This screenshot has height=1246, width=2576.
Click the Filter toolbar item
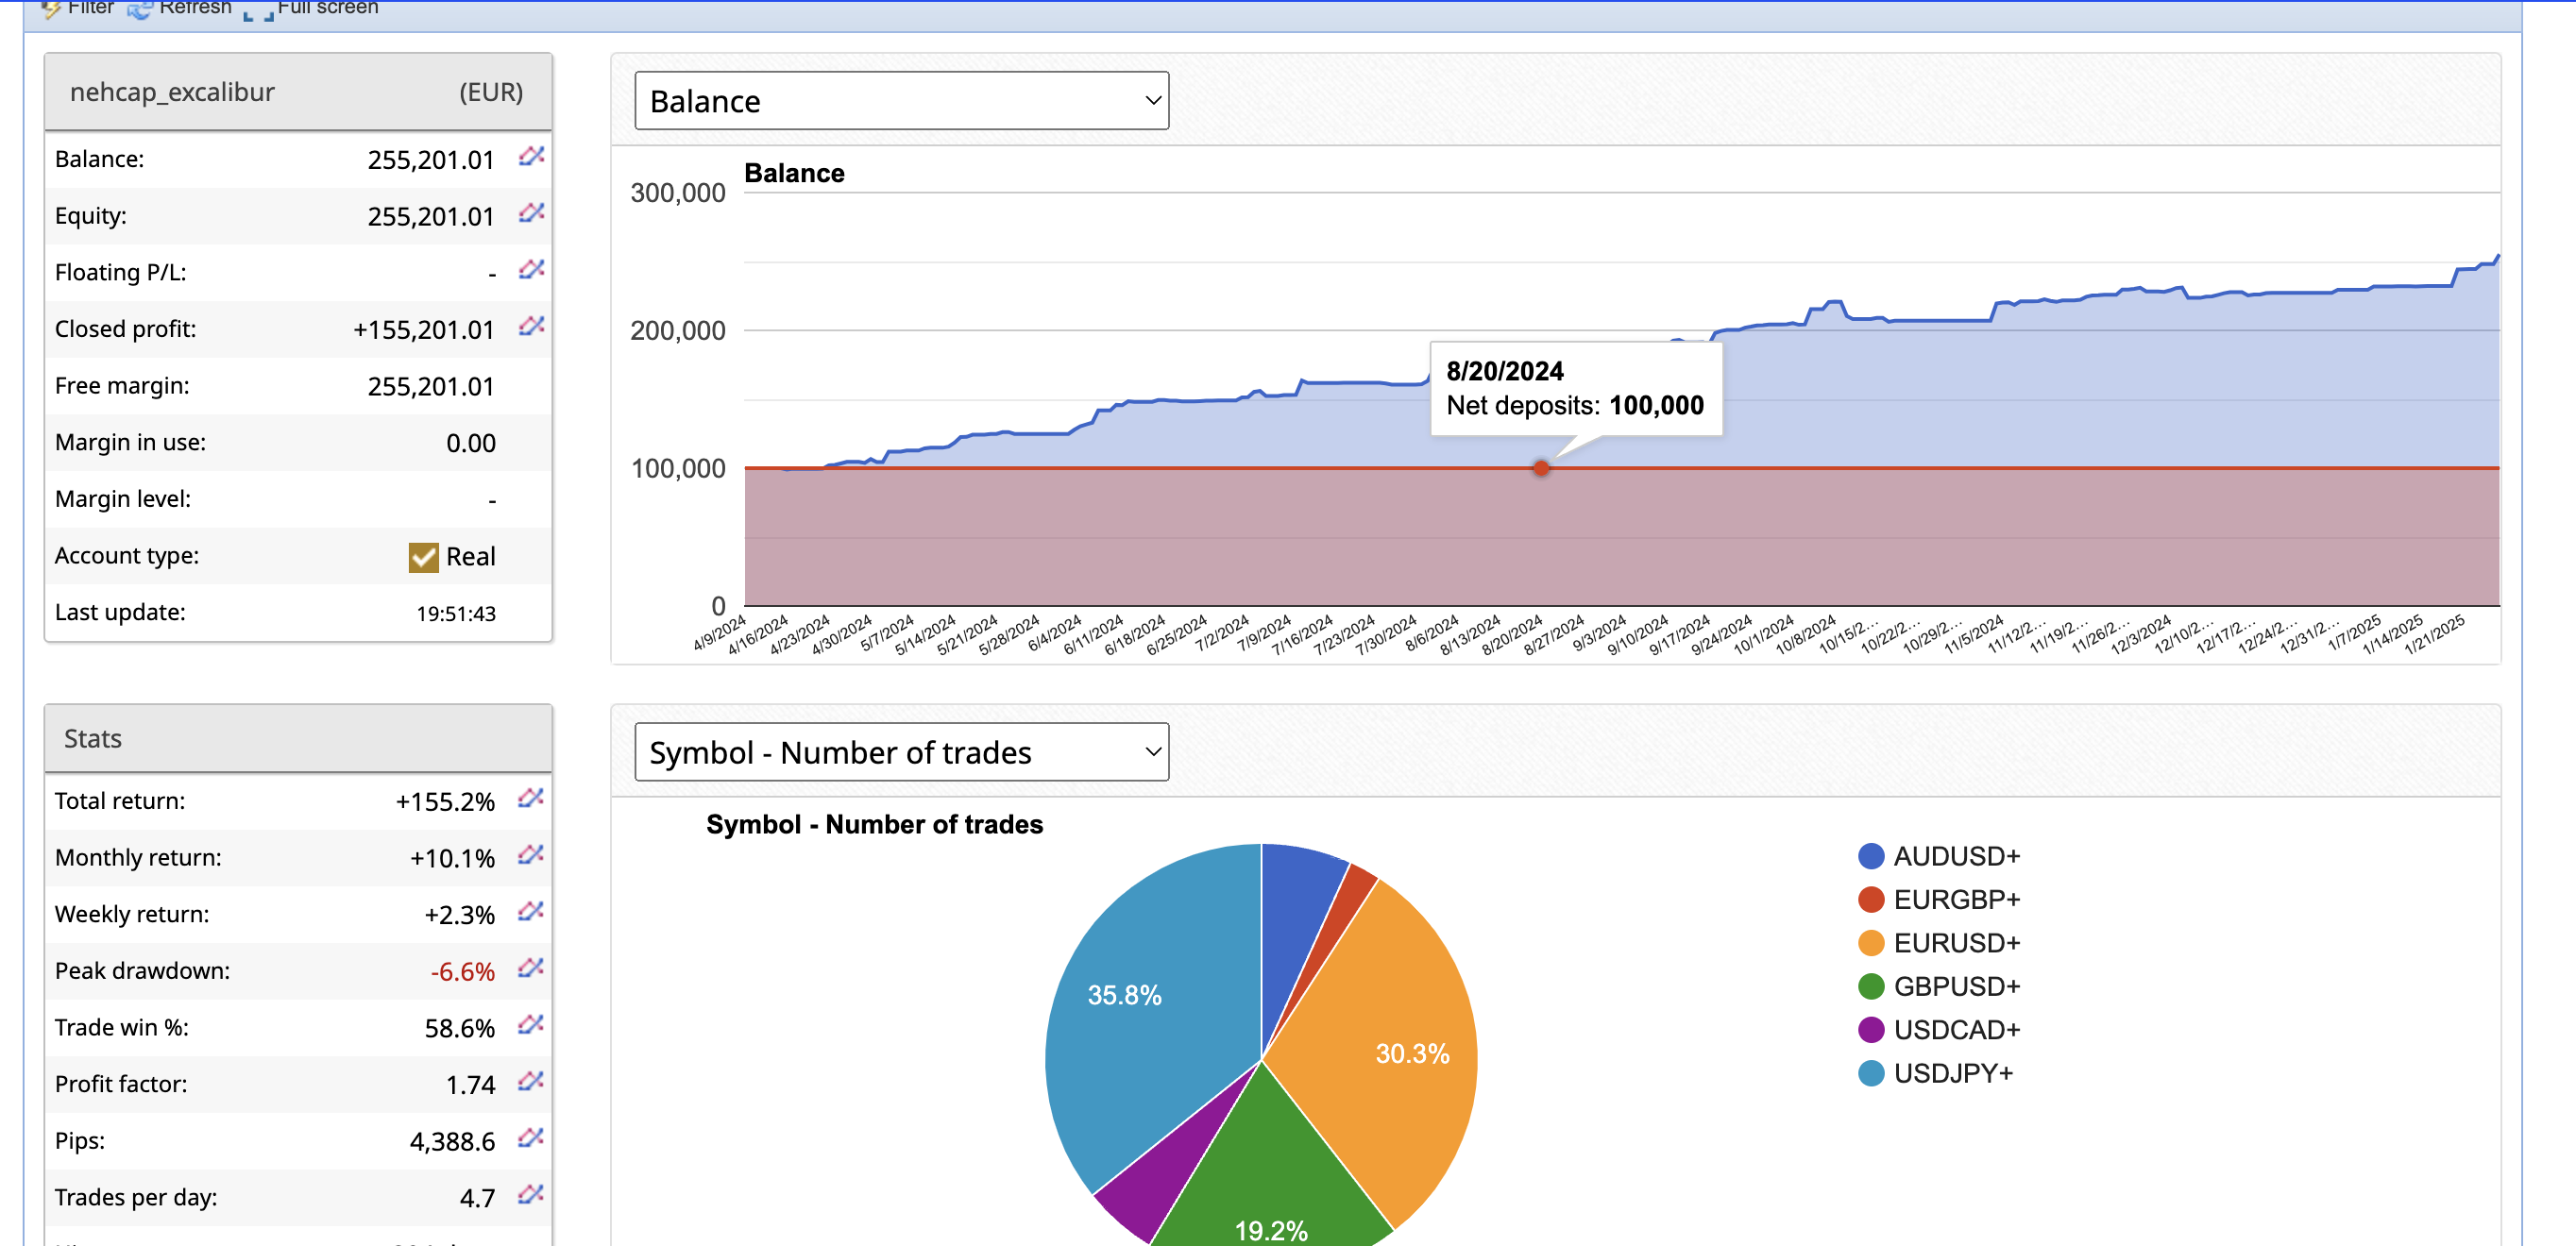(x=78, y=8)
